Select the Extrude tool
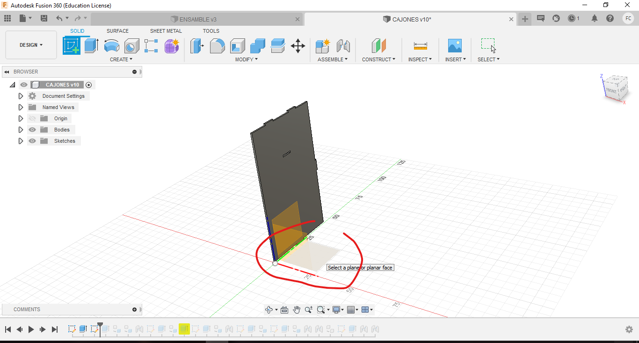This screenshot has height=343, width=639. point(91,46)
